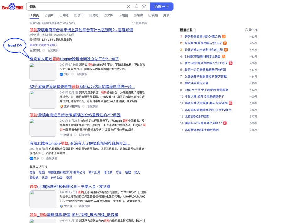The image size is (284, 223).
Task: Click 更多关于领勃的问题 link
Action: [x=44, y=45]
